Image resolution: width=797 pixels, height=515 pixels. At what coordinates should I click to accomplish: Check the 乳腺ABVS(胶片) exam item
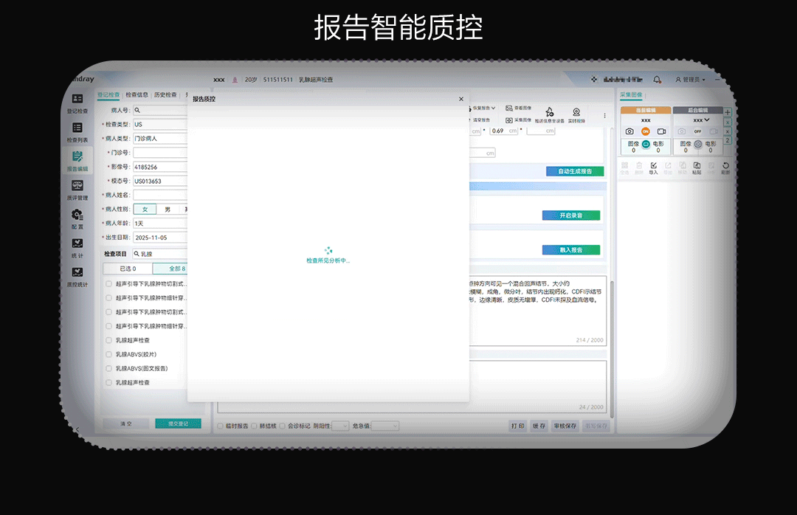[109, 354]
